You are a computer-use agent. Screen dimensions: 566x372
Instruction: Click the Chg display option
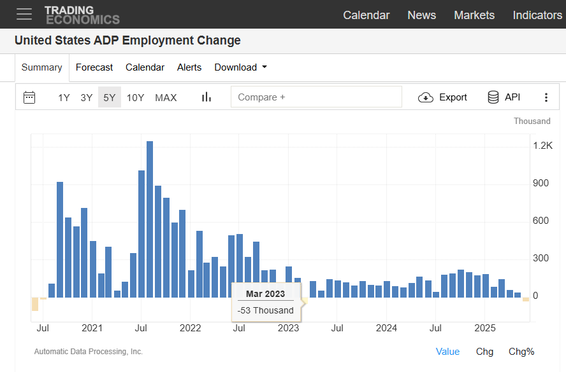484,351
